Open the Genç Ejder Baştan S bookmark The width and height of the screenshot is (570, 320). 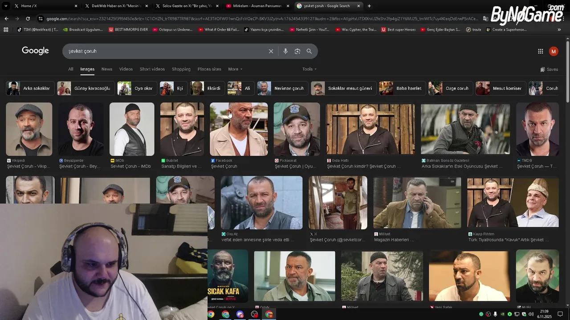440,30
